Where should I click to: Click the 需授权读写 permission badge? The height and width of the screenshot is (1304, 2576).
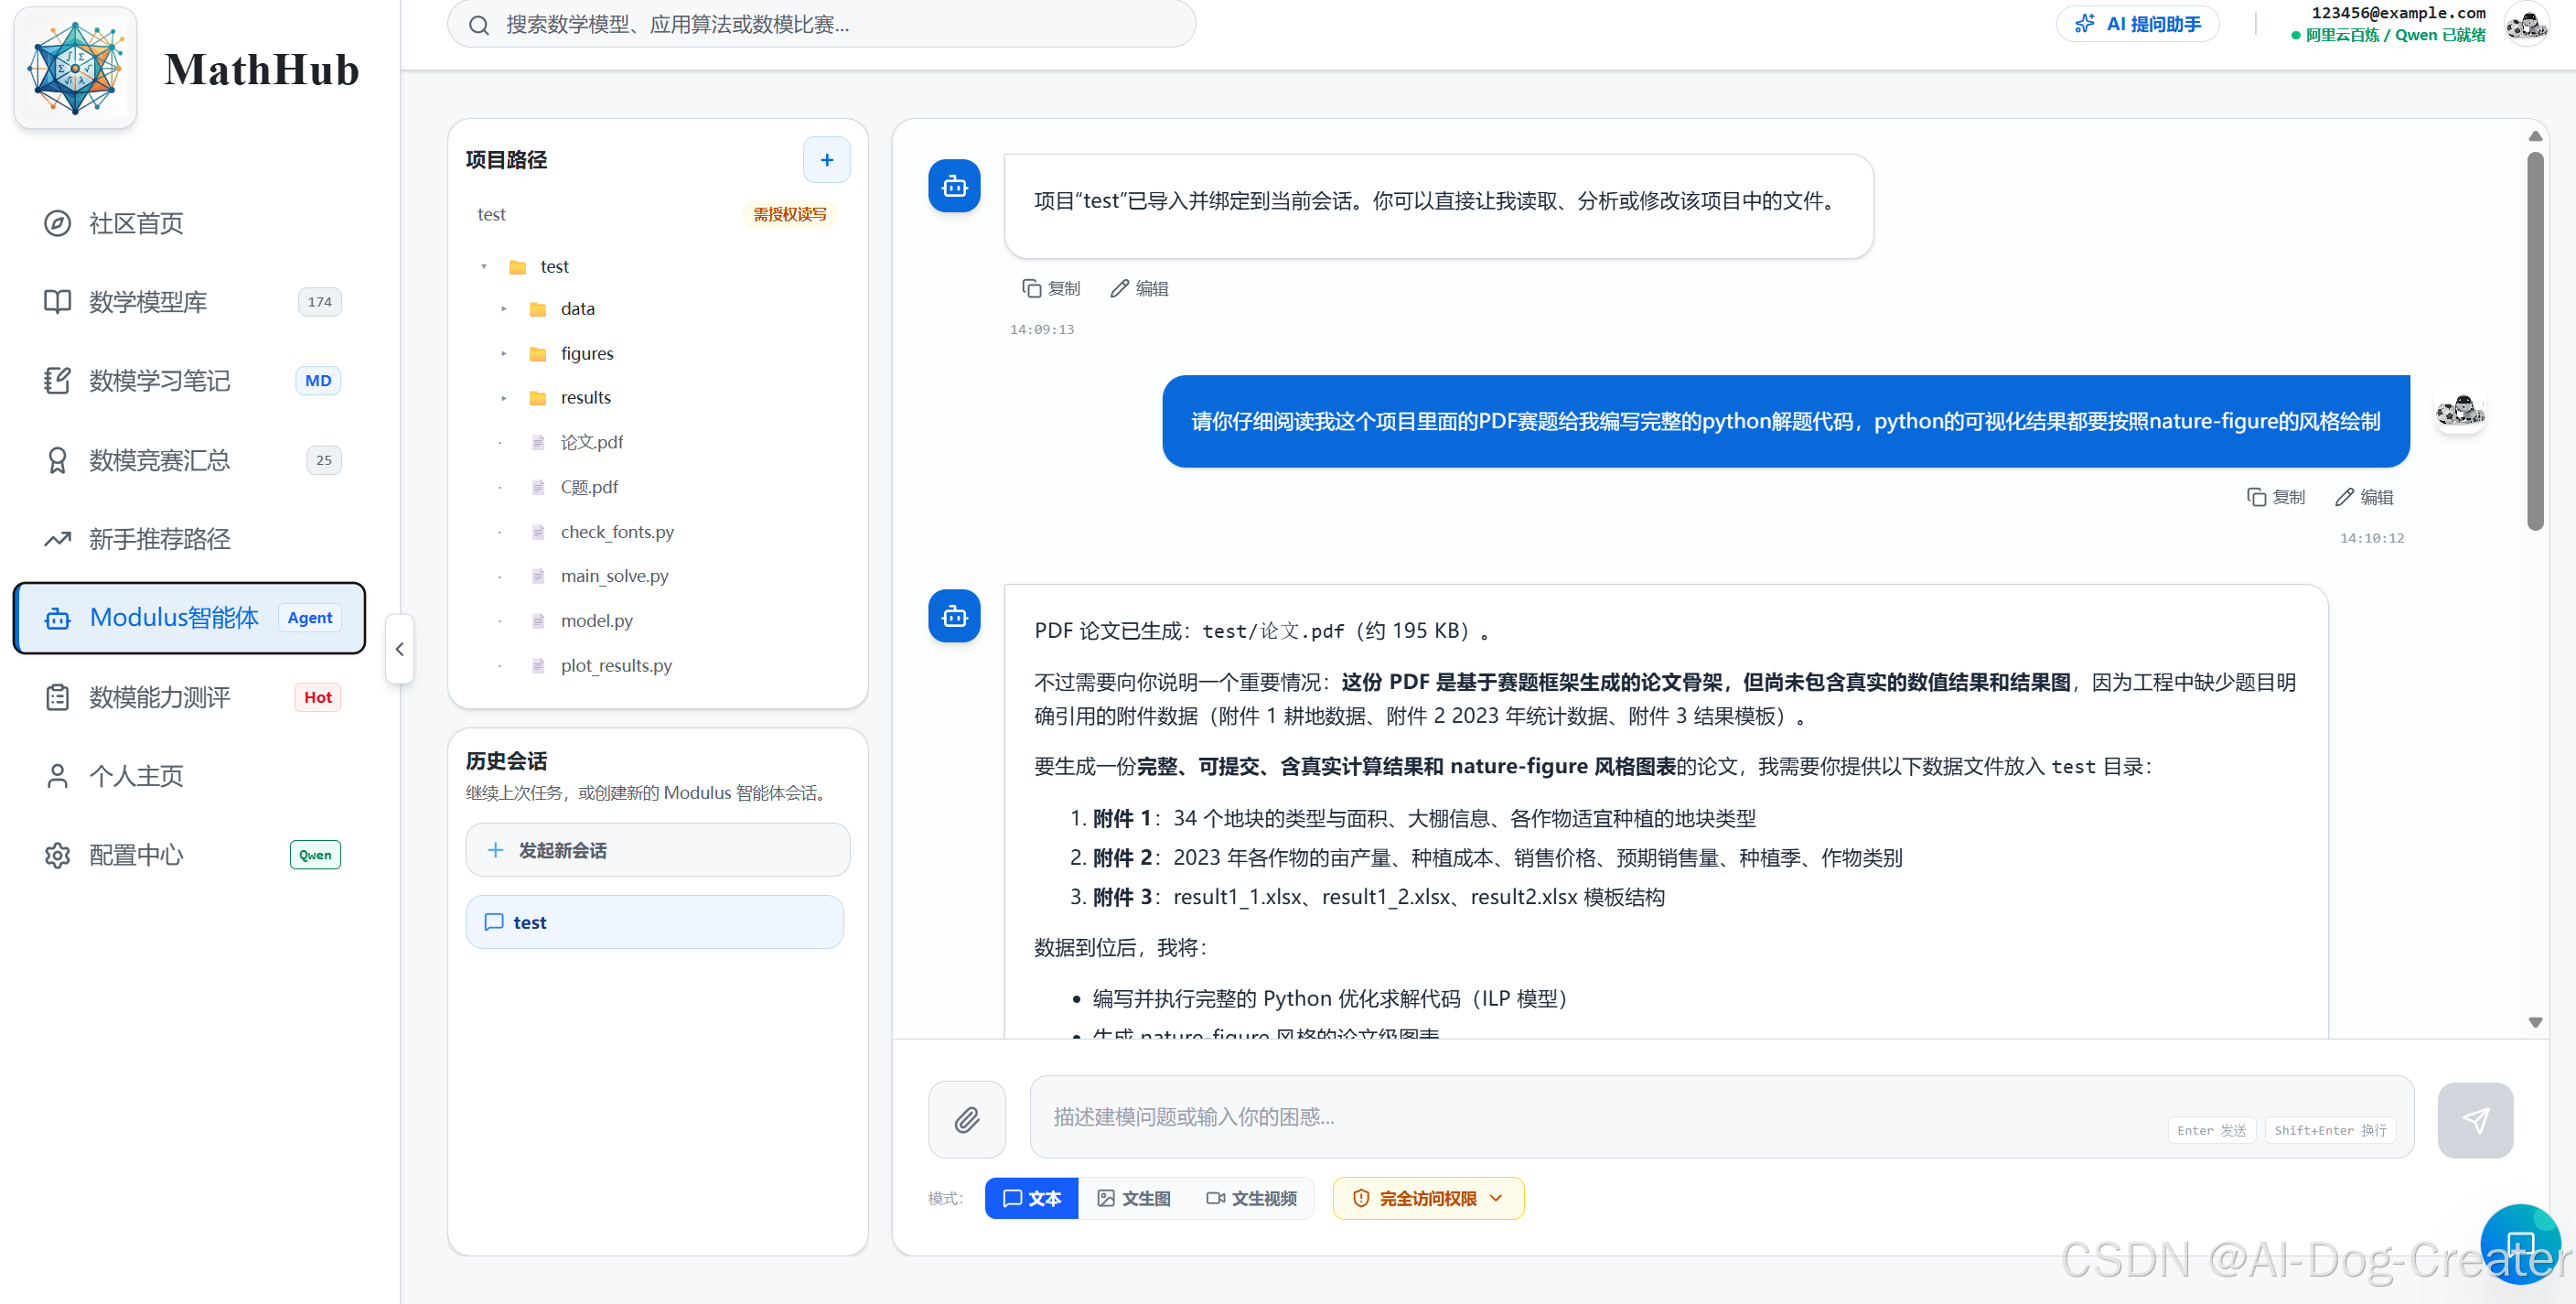(790, 215)
